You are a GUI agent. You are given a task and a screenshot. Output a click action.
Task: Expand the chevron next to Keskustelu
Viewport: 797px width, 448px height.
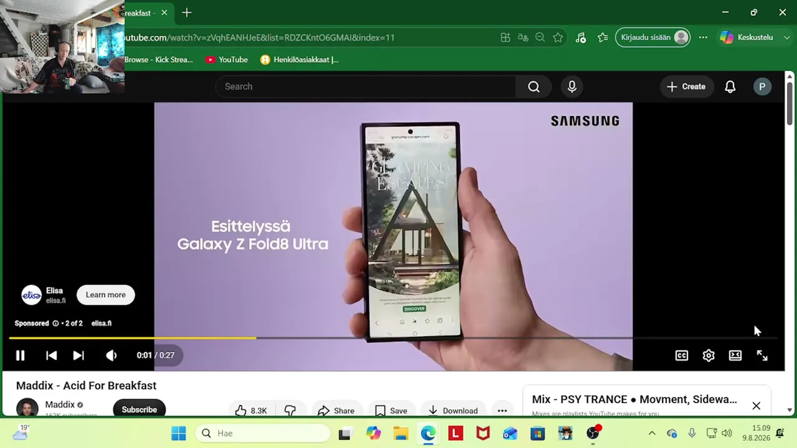[x=786, y=37]
